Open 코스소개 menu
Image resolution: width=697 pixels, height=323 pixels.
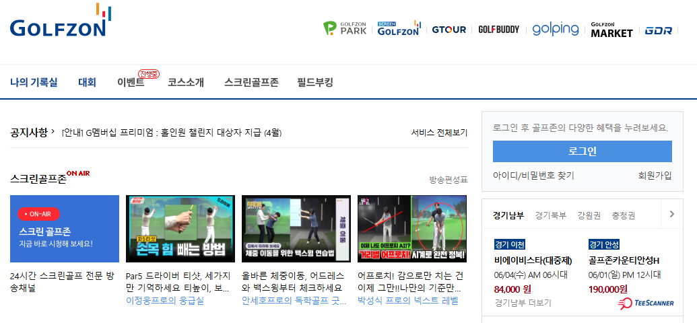[x=186, y=83]
